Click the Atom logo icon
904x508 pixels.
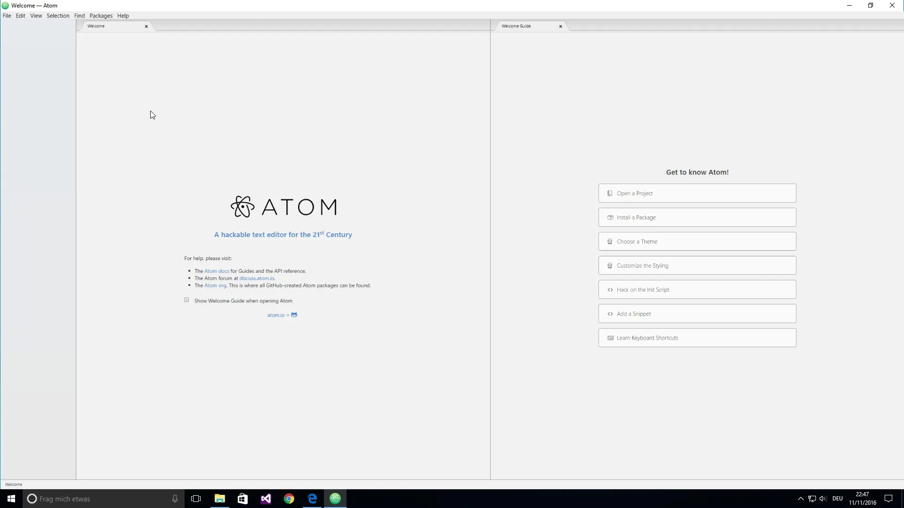242,206
